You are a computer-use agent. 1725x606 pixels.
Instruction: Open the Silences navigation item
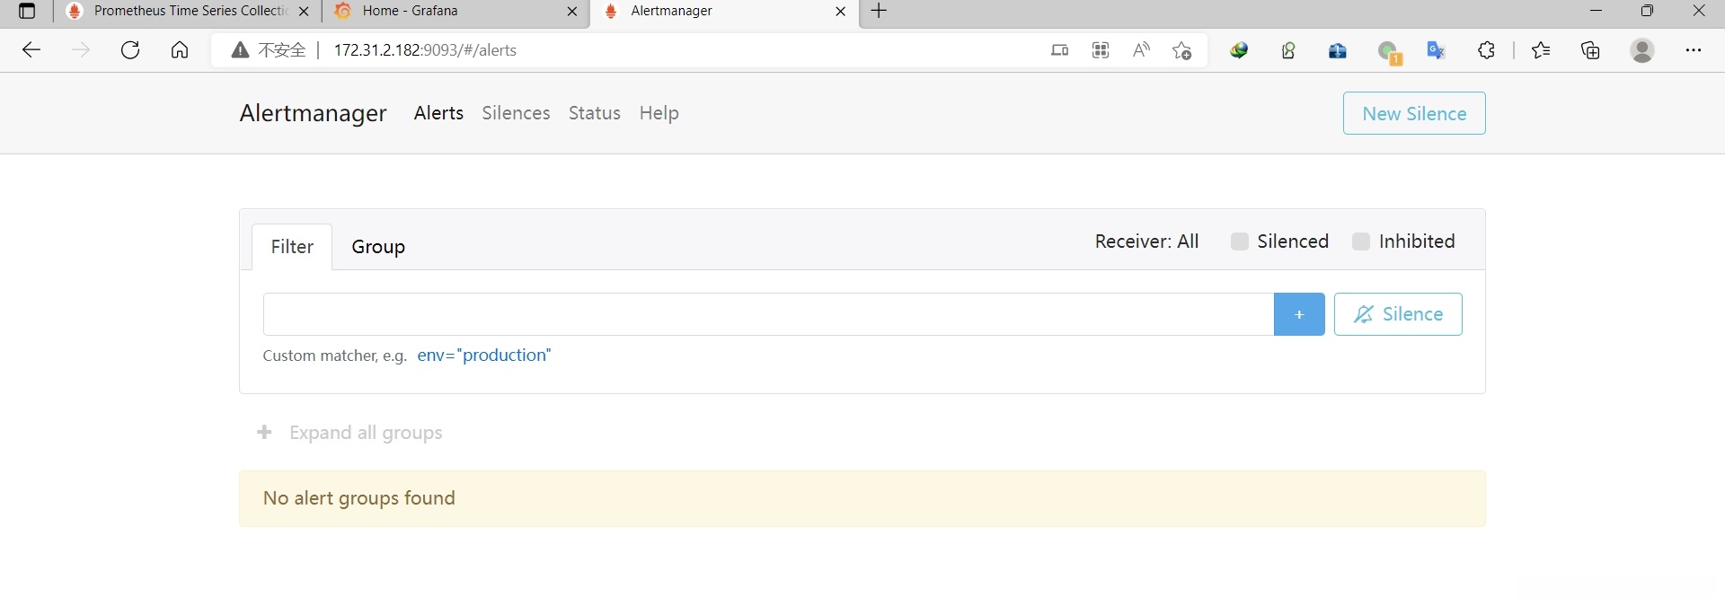516,113
